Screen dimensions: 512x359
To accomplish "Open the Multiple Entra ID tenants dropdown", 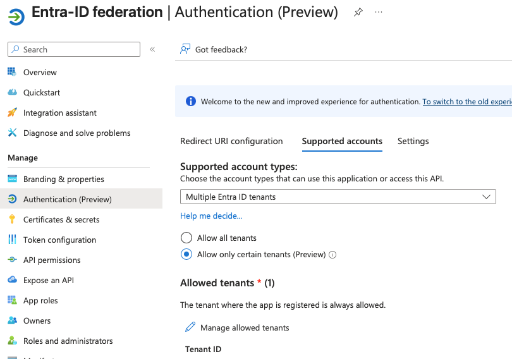I will pos(338,197).
